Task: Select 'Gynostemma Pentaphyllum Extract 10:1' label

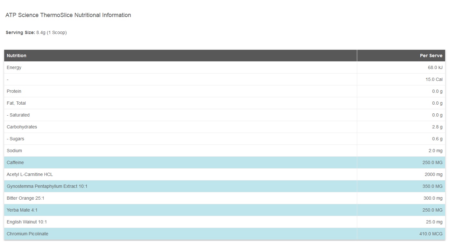Action: coord(47,186)
